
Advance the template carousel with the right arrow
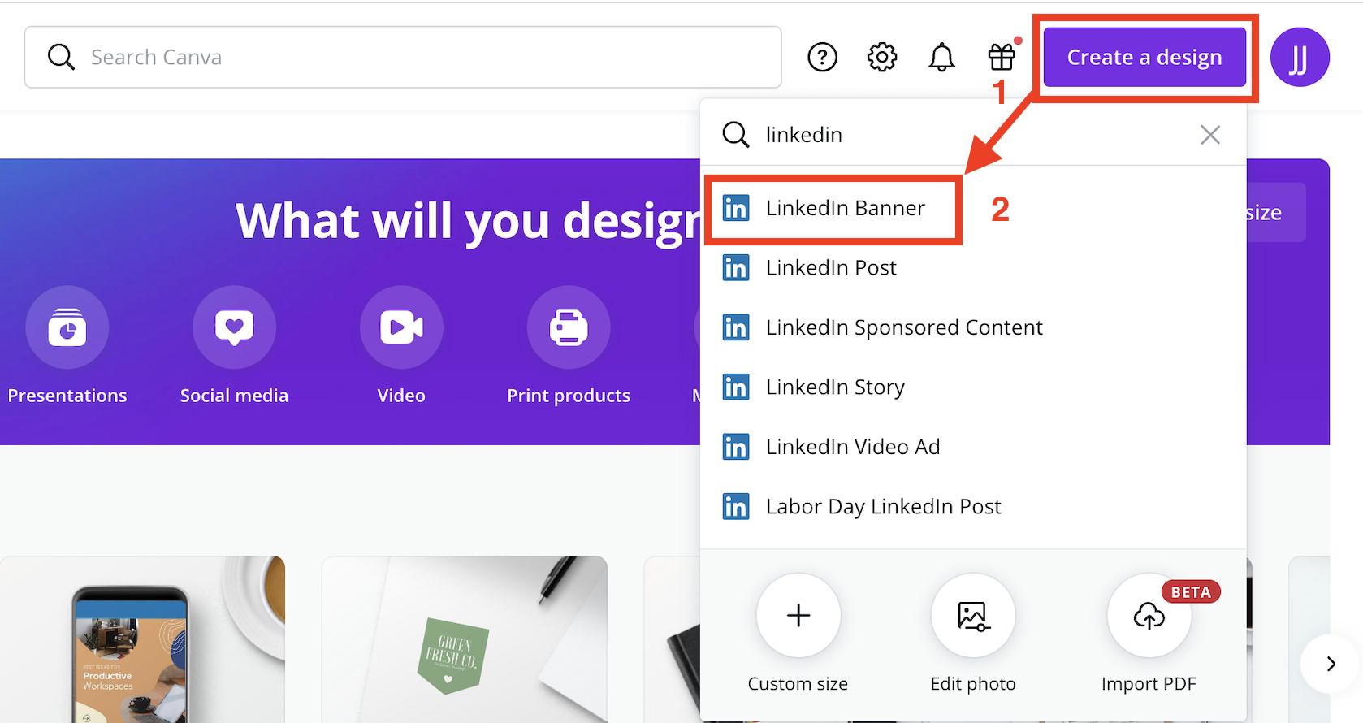1331,664
